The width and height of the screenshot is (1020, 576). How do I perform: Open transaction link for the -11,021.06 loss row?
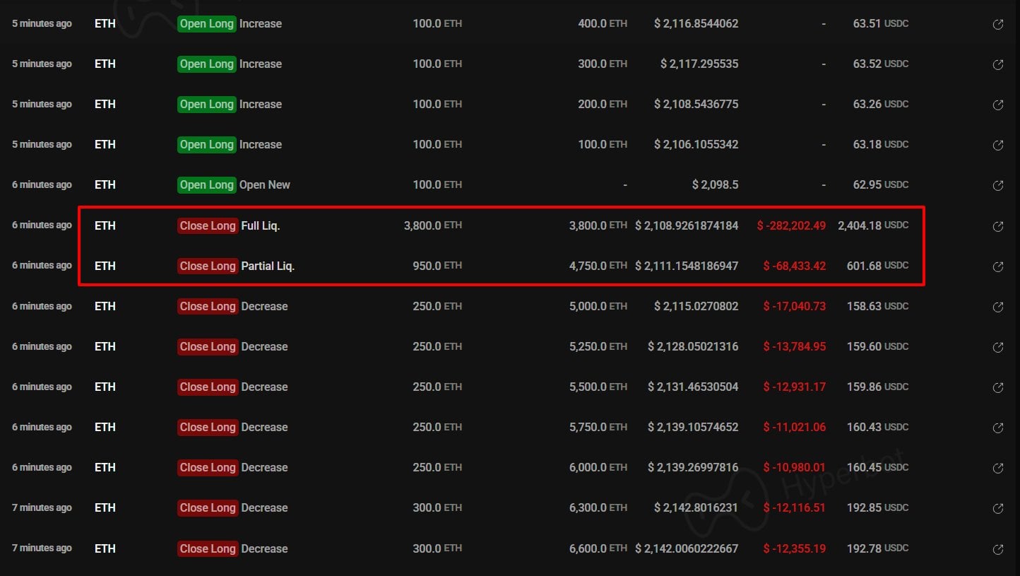point(998,428)
